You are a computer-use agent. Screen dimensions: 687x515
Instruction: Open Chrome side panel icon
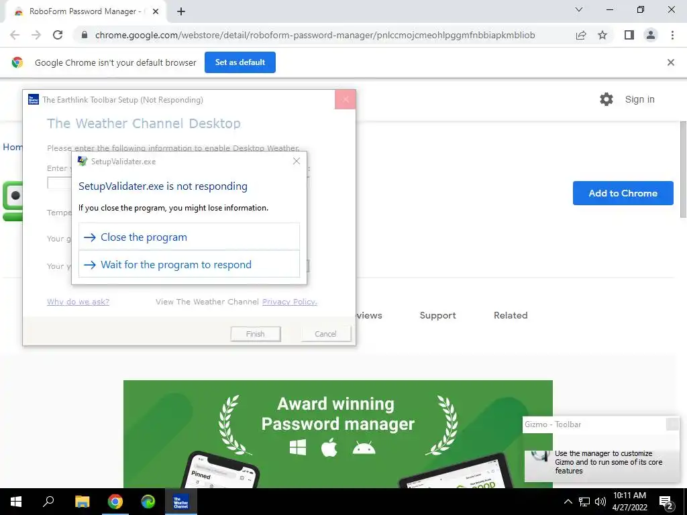pyautogui.click(x=629, y=35)
